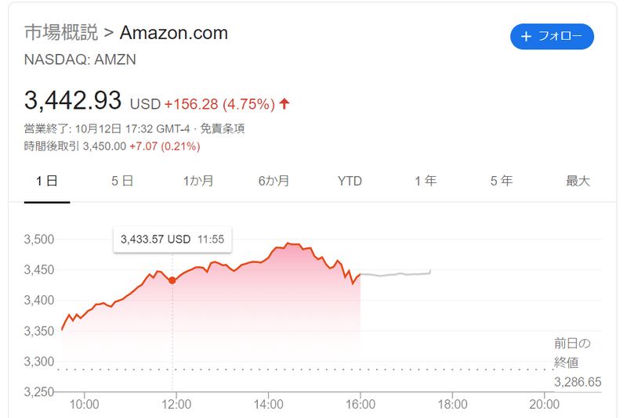The width and height of the screenshot is (627, 418).
Task: Follow Amazon.com stock with the フォロー button
Action: pos(552,36)
